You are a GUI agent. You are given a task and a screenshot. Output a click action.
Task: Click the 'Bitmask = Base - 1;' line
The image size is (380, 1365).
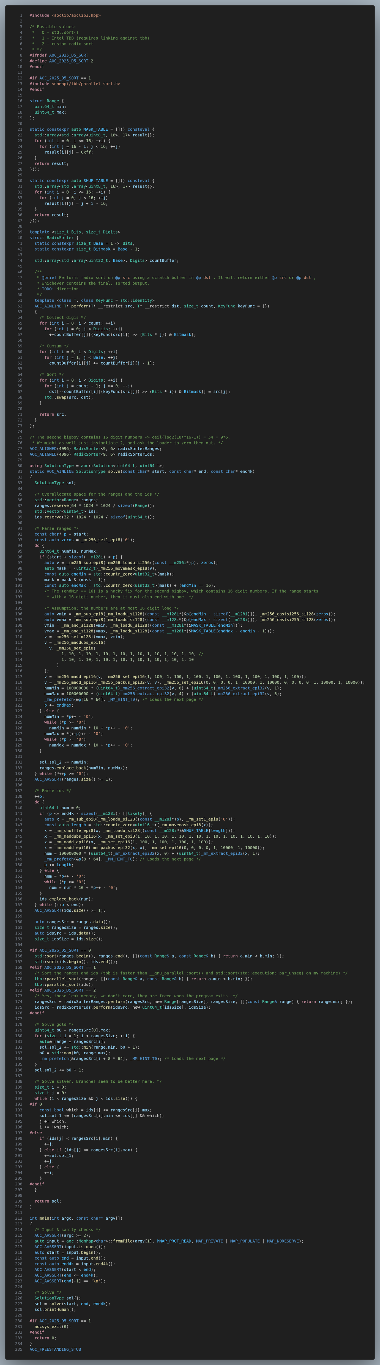click(x=117, y=249)
